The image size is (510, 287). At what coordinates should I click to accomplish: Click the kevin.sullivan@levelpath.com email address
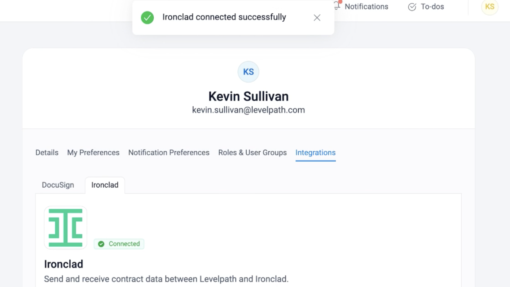[248, 110]
